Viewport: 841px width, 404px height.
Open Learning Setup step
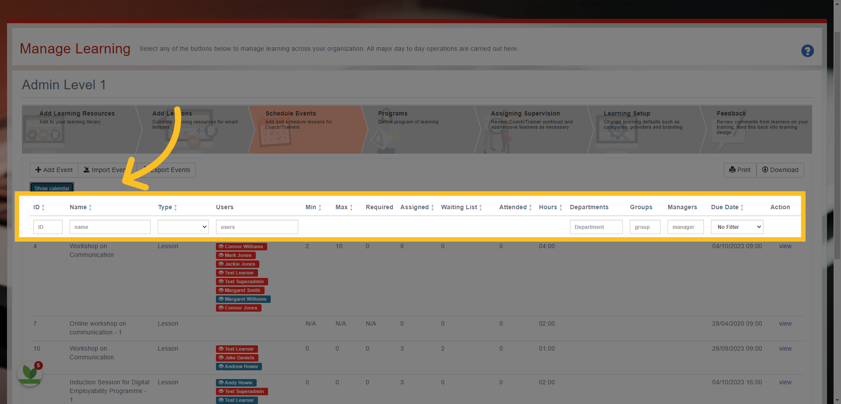click(x=646, y=129)
